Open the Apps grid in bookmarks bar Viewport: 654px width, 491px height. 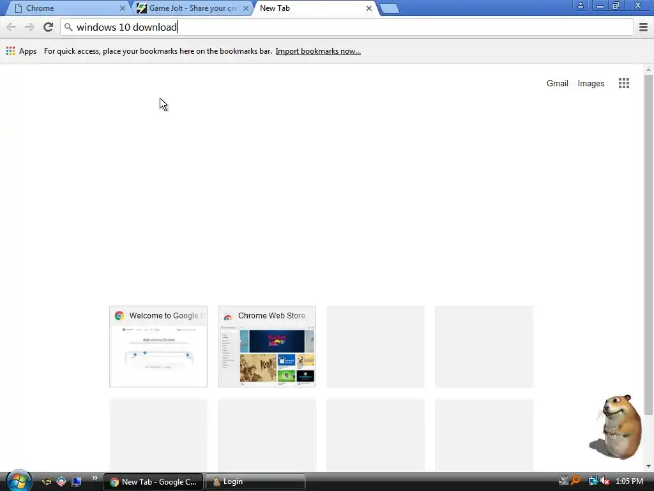tap(10, 51)
